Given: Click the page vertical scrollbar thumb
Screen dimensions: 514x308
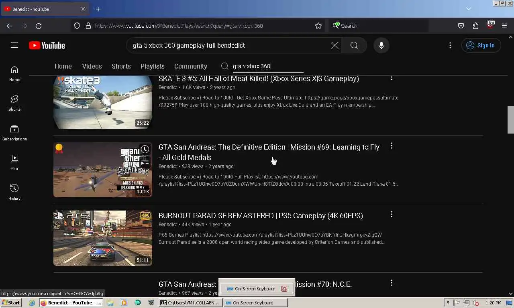Looking at the screenshot, I should point(510,120).
